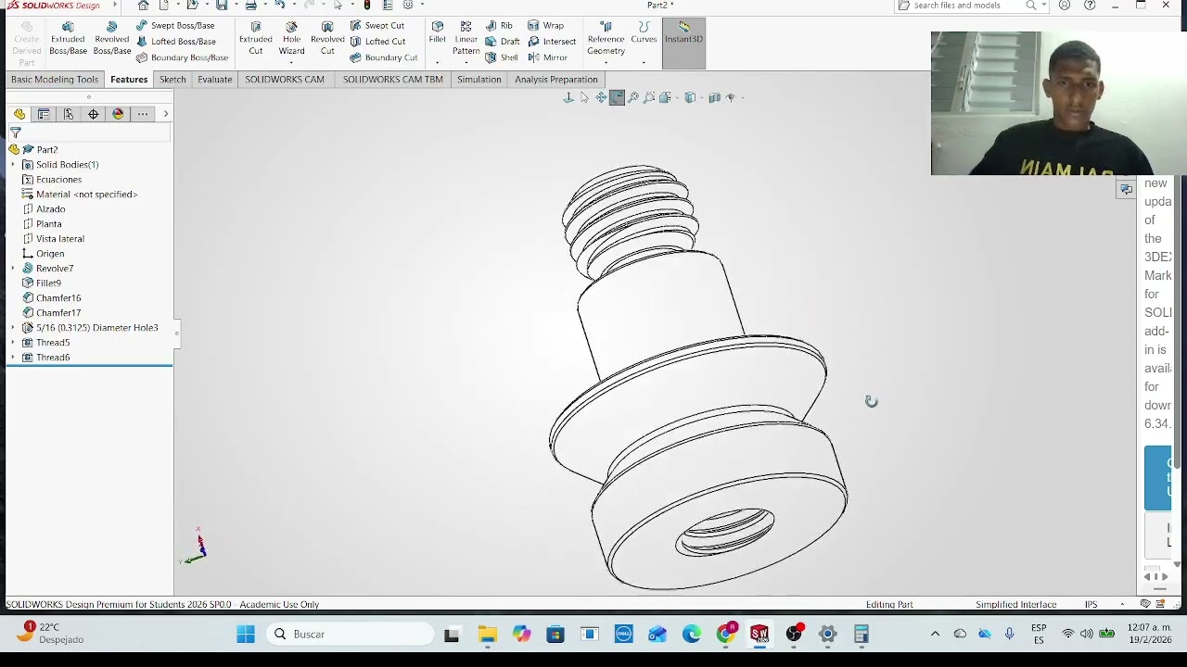Select the Mirror tool
The height and width of the screenshot is (667, 1187).
[x=546, y=57]
